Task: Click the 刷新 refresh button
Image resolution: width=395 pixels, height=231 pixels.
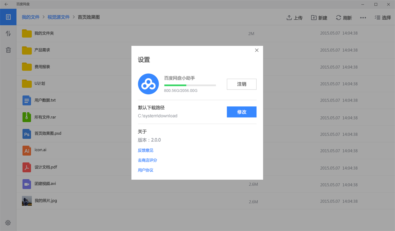Action: (344, 18)
